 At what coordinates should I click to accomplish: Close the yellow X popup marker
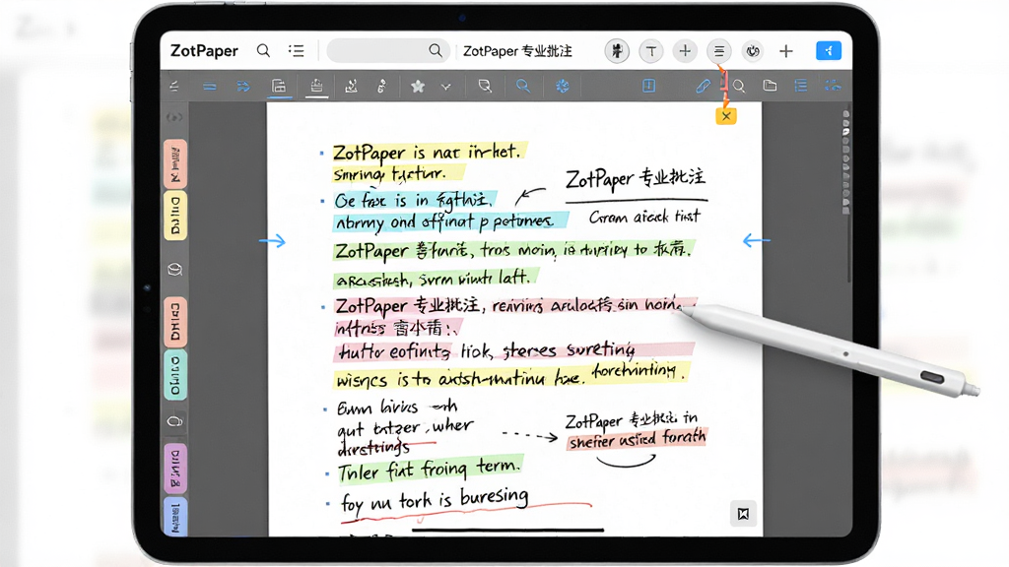(x=726, y=116)
